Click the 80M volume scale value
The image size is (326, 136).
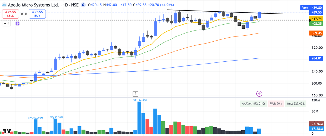(315, 111)
